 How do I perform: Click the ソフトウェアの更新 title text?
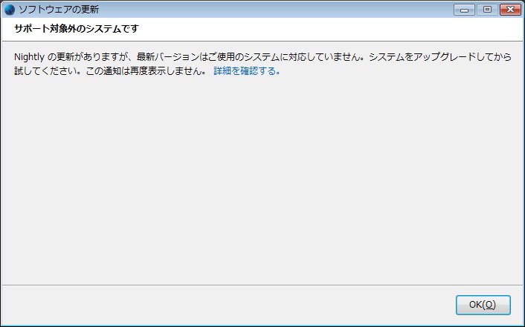pos(58,10)
